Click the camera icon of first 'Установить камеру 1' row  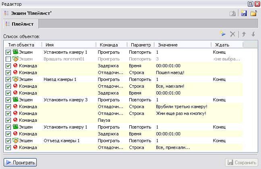coord(15,52)
